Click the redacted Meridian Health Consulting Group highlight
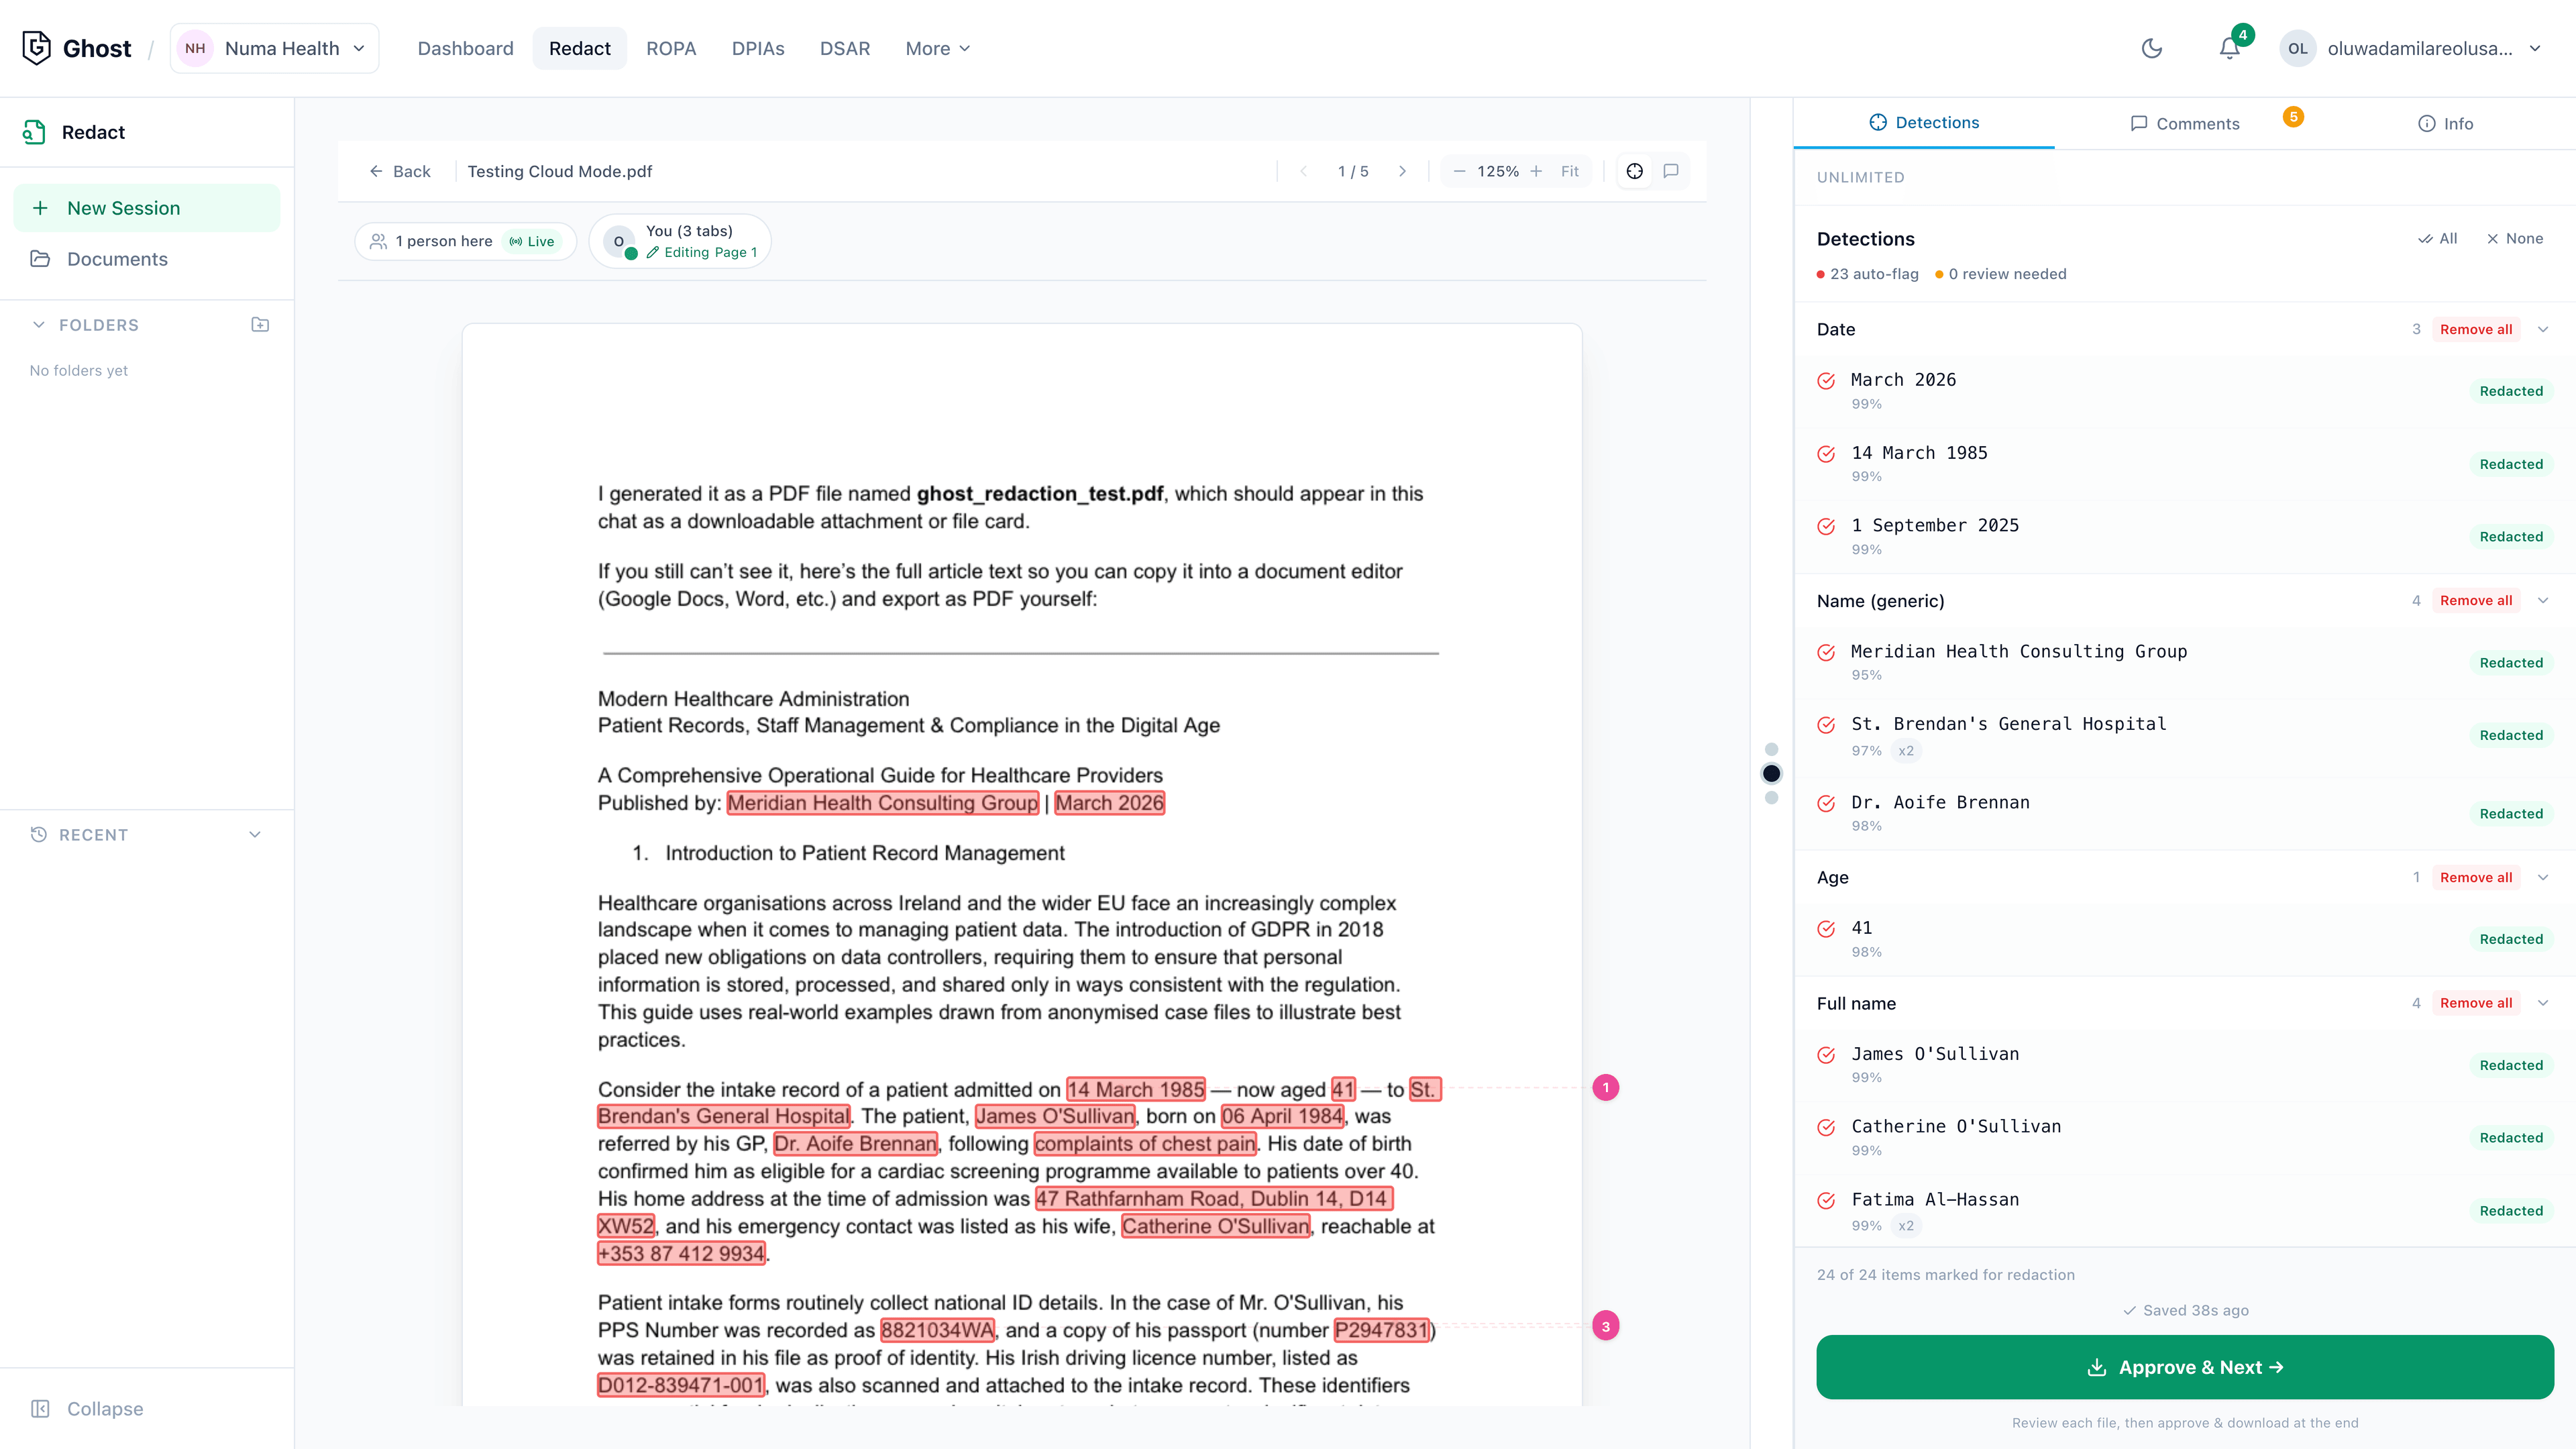 pos(882,803)
